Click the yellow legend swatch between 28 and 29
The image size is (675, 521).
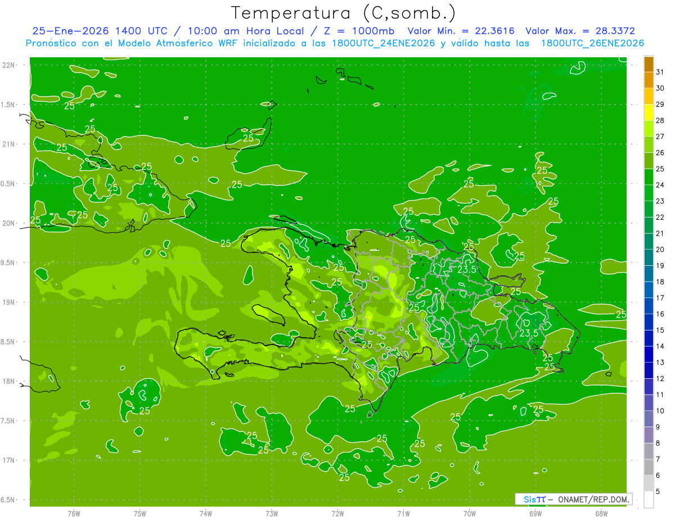coord(649,113)
